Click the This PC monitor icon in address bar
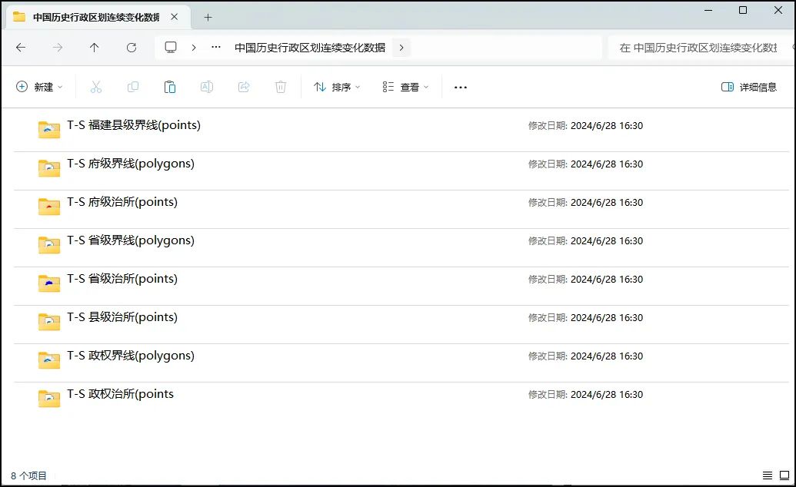The image size is (796, 487). tap(171, 48)
